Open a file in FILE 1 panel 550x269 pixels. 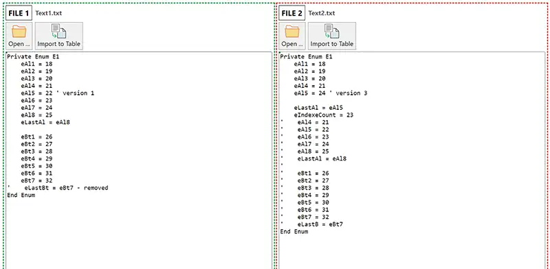click(19, 36)
